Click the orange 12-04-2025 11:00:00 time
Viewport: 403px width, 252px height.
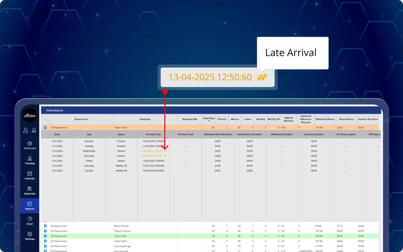point(152,151)
